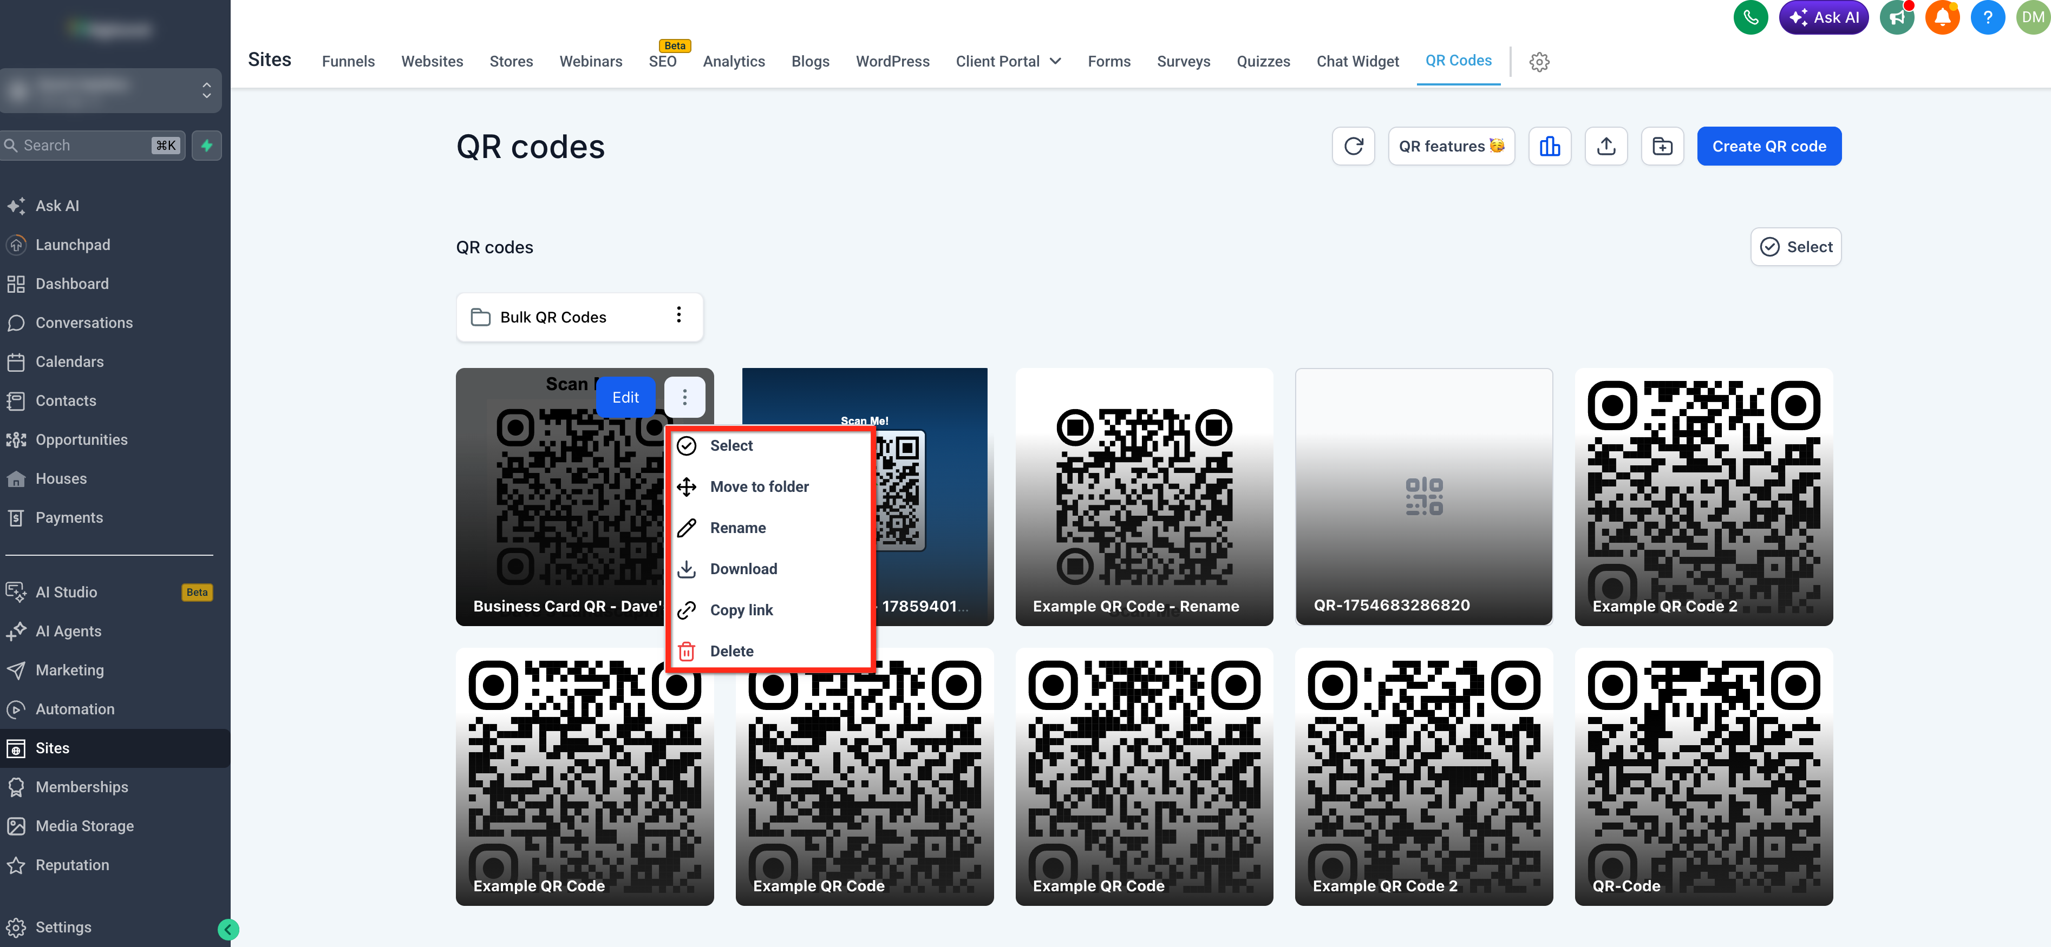Open the megaphone announcements icon
The image size is (2051, 947).
1897,17
